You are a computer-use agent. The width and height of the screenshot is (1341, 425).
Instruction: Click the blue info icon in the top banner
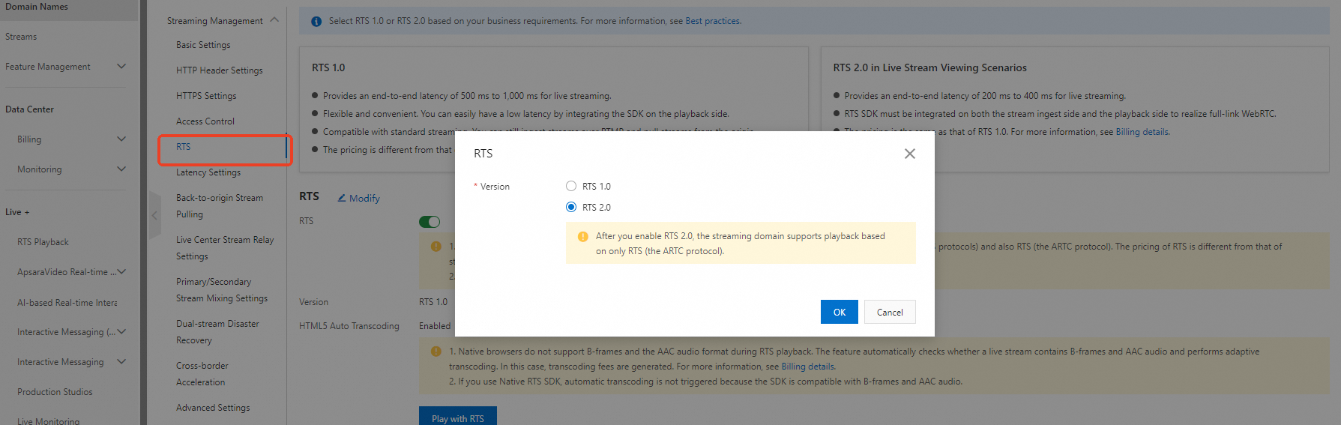(316, 21)
